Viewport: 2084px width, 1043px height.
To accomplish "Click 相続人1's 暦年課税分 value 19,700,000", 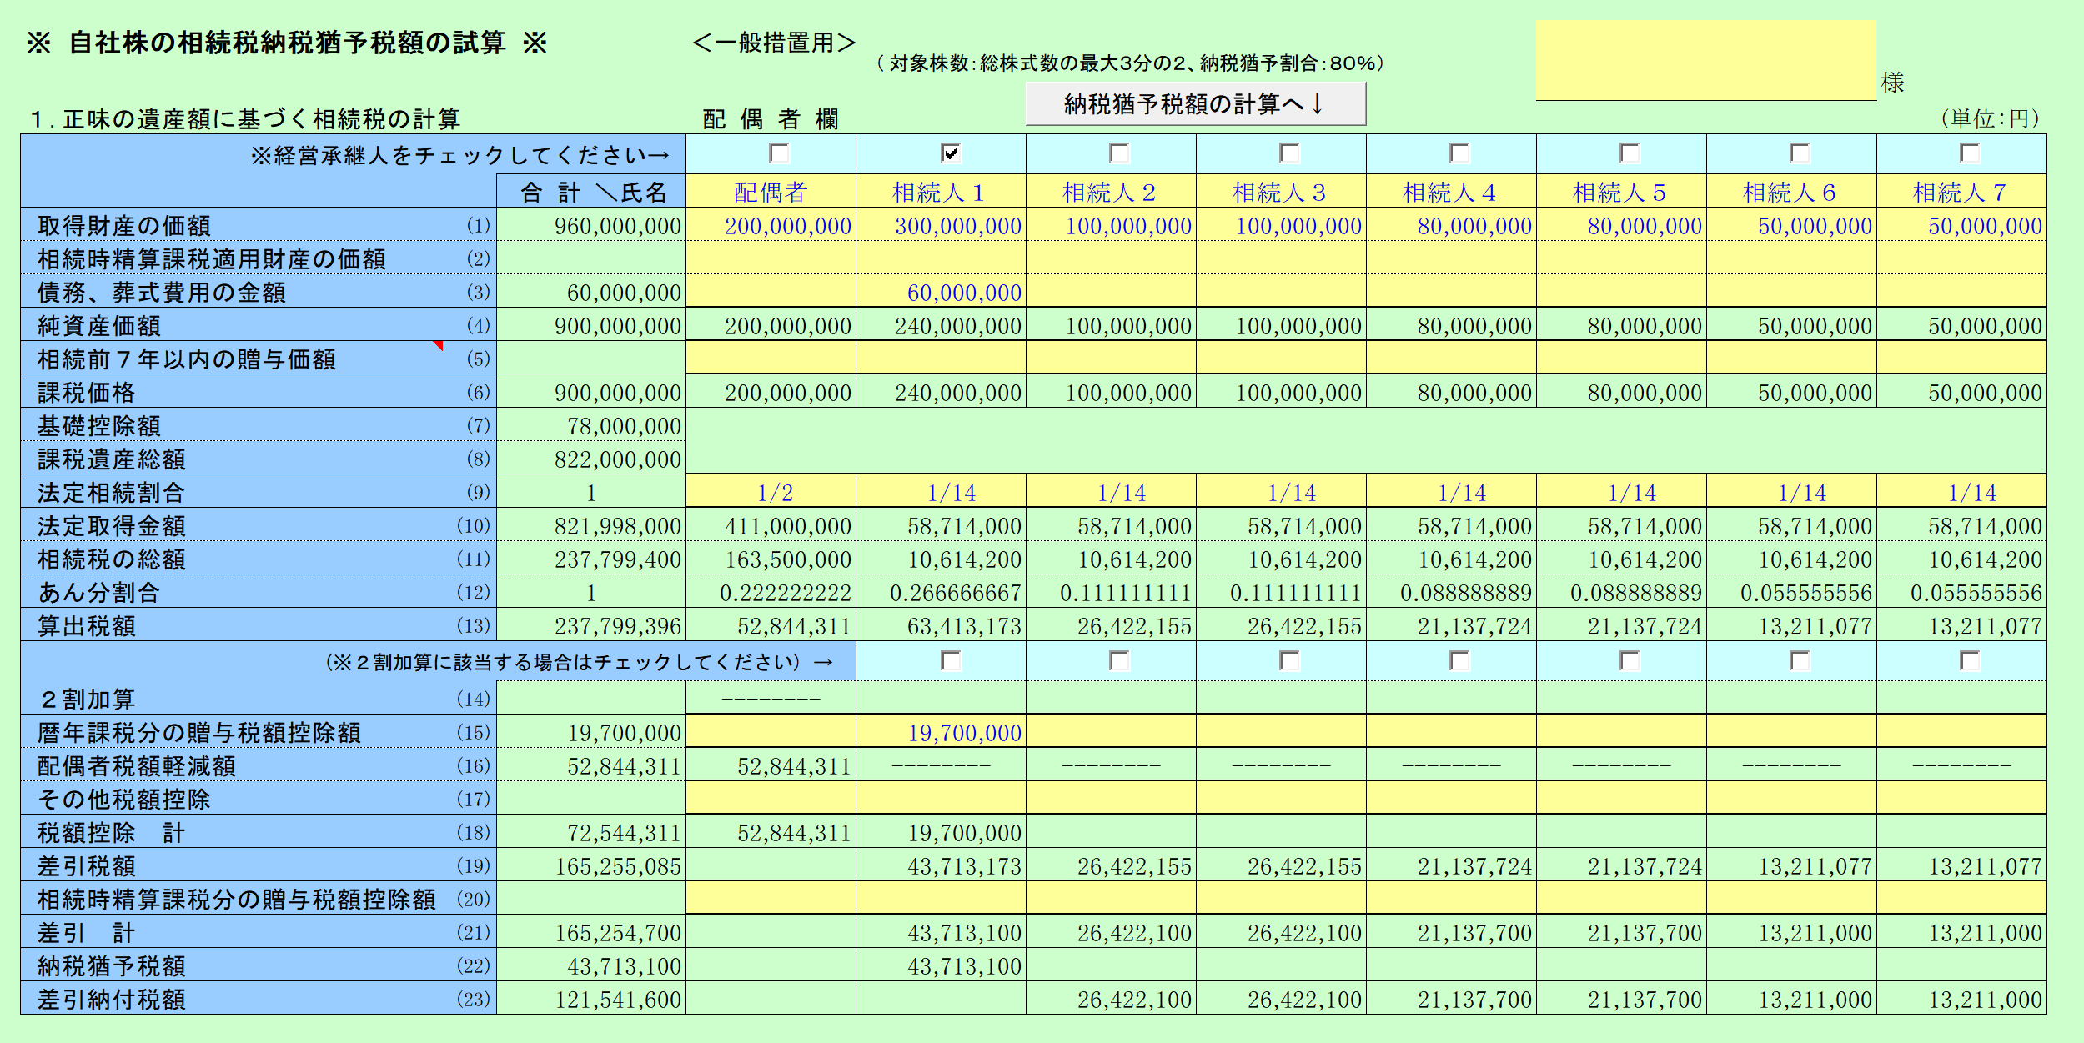I will point(941,731).
